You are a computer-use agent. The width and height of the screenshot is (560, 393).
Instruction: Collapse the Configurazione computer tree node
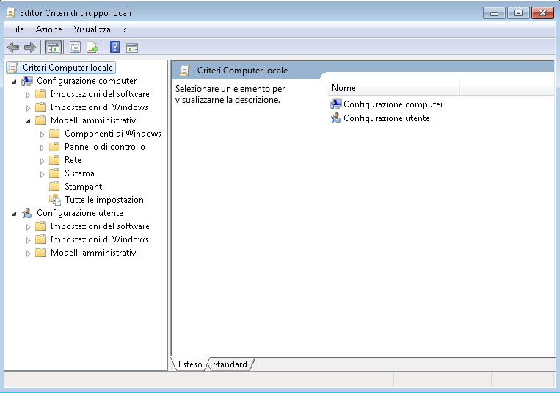coord(14,82)
